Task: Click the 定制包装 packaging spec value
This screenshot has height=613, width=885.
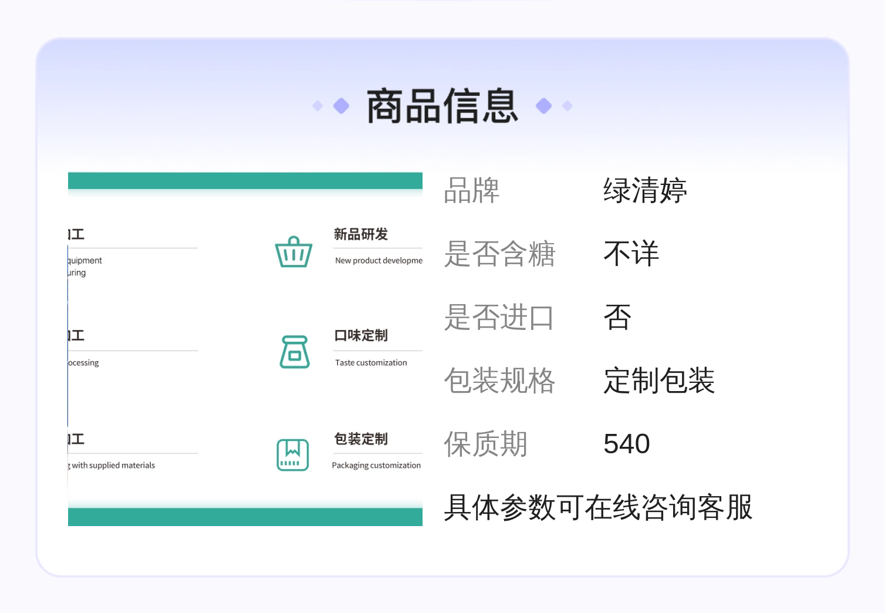Action: 659,380
